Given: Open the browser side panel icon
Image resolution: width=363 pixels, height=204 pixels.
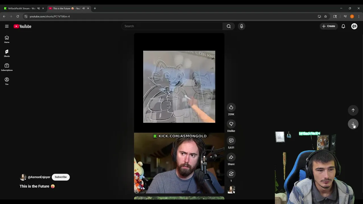Looking at the screenshot, I should [335, 16].
